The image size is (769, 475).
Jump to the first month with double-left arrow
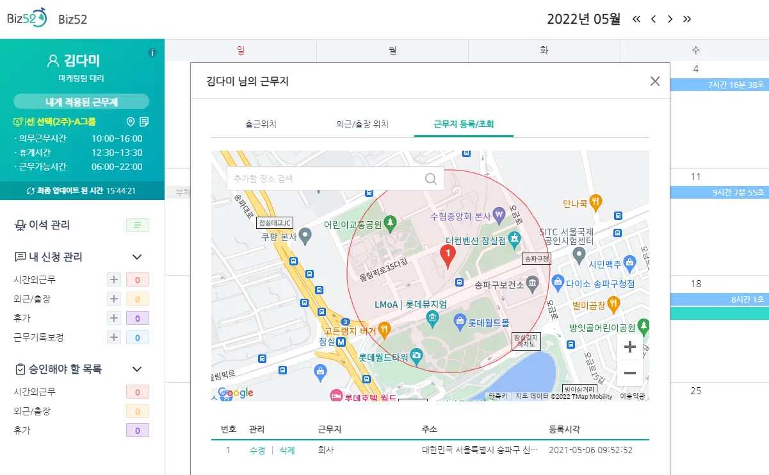636,19
